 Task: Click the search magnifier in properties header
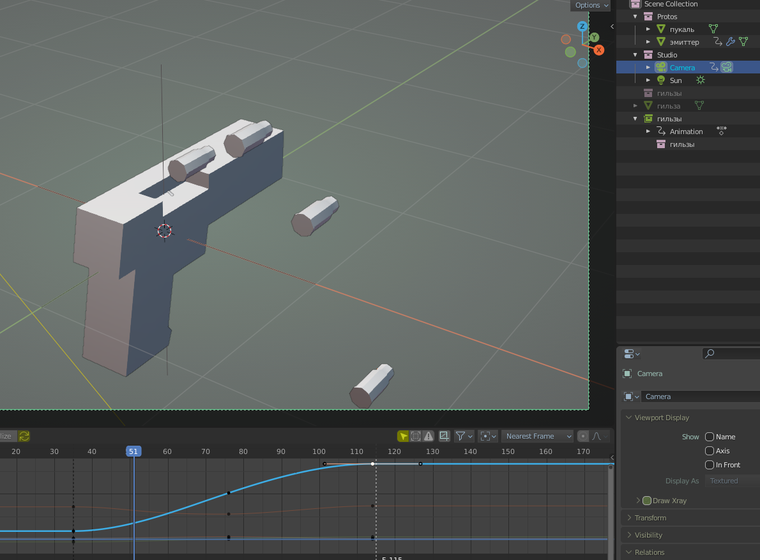click(x=710, y=354)
